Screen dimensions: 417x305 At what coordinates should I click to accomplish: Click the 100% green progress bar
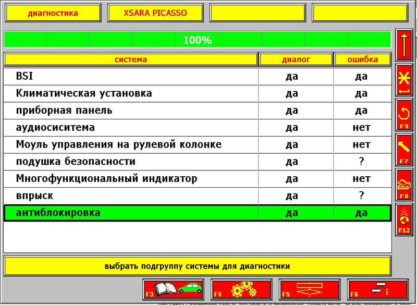198,40
